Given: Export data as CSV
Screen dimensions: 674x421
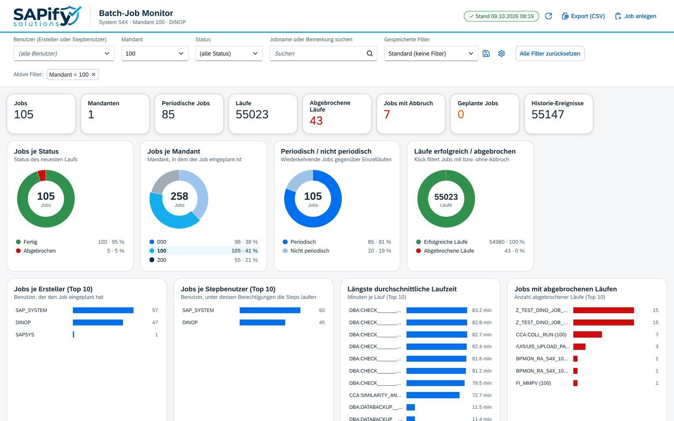Looking at the screenshot, I should click(x=583, y=16).
